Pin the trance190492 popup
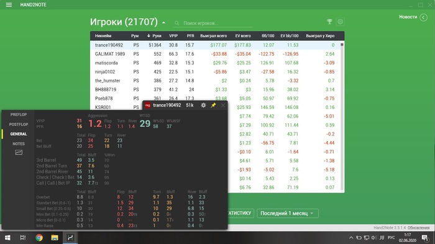The image size is (435, 244). coord(213,105)
